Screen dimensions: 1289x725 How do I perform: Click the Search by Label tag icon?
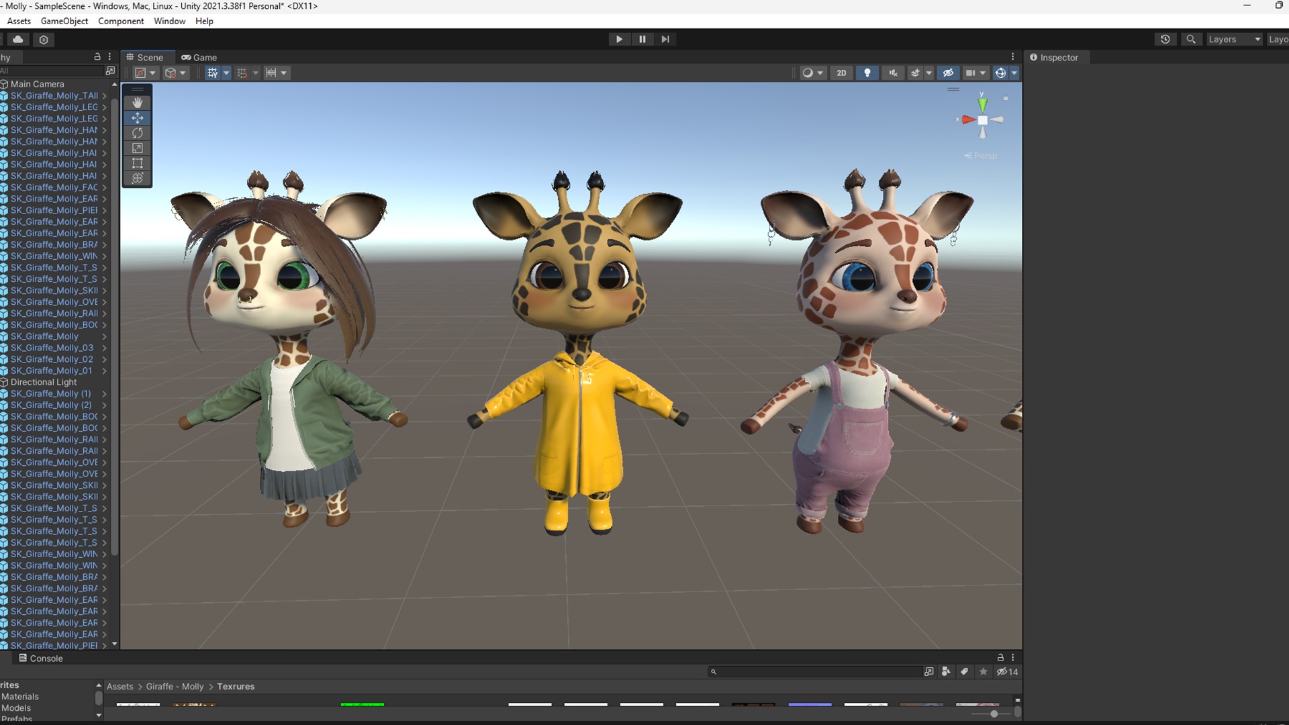point(964,671)
